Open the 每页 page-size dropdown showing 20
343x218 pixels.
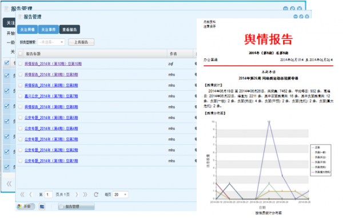point(121,195)
